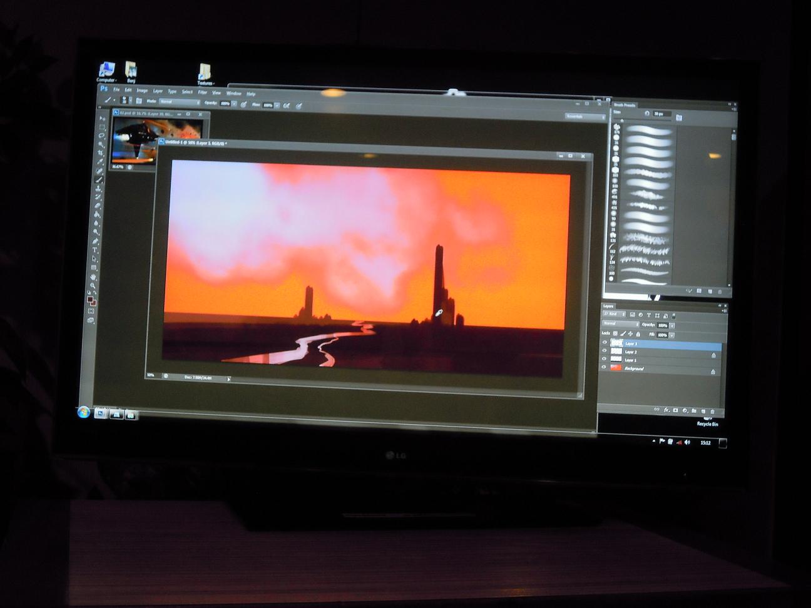The image size is (811, 608).
Task: Add a layer style with the fx icon
Action: click(666, 410)
